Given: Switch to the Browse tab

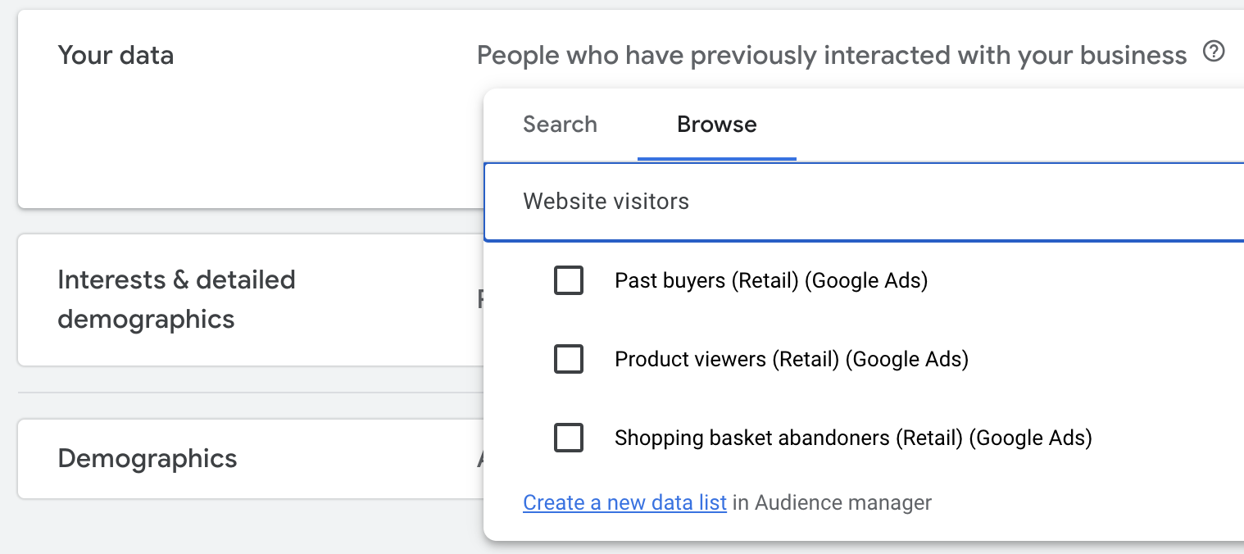Looking at the screenshot, I should 716,125.
